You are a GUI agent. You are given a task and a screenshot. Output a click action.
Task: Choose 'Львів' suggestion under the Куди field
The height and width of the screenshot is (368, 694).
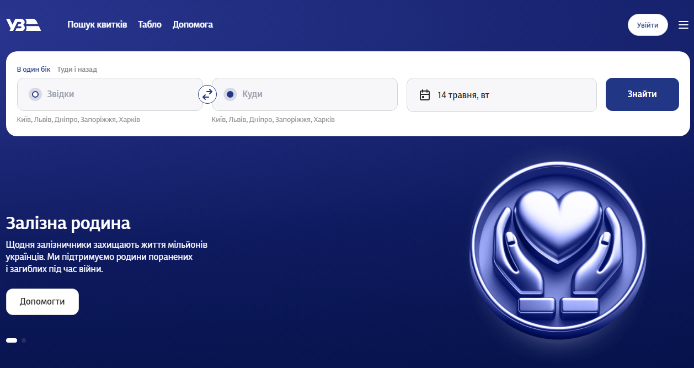pos(237,120)
